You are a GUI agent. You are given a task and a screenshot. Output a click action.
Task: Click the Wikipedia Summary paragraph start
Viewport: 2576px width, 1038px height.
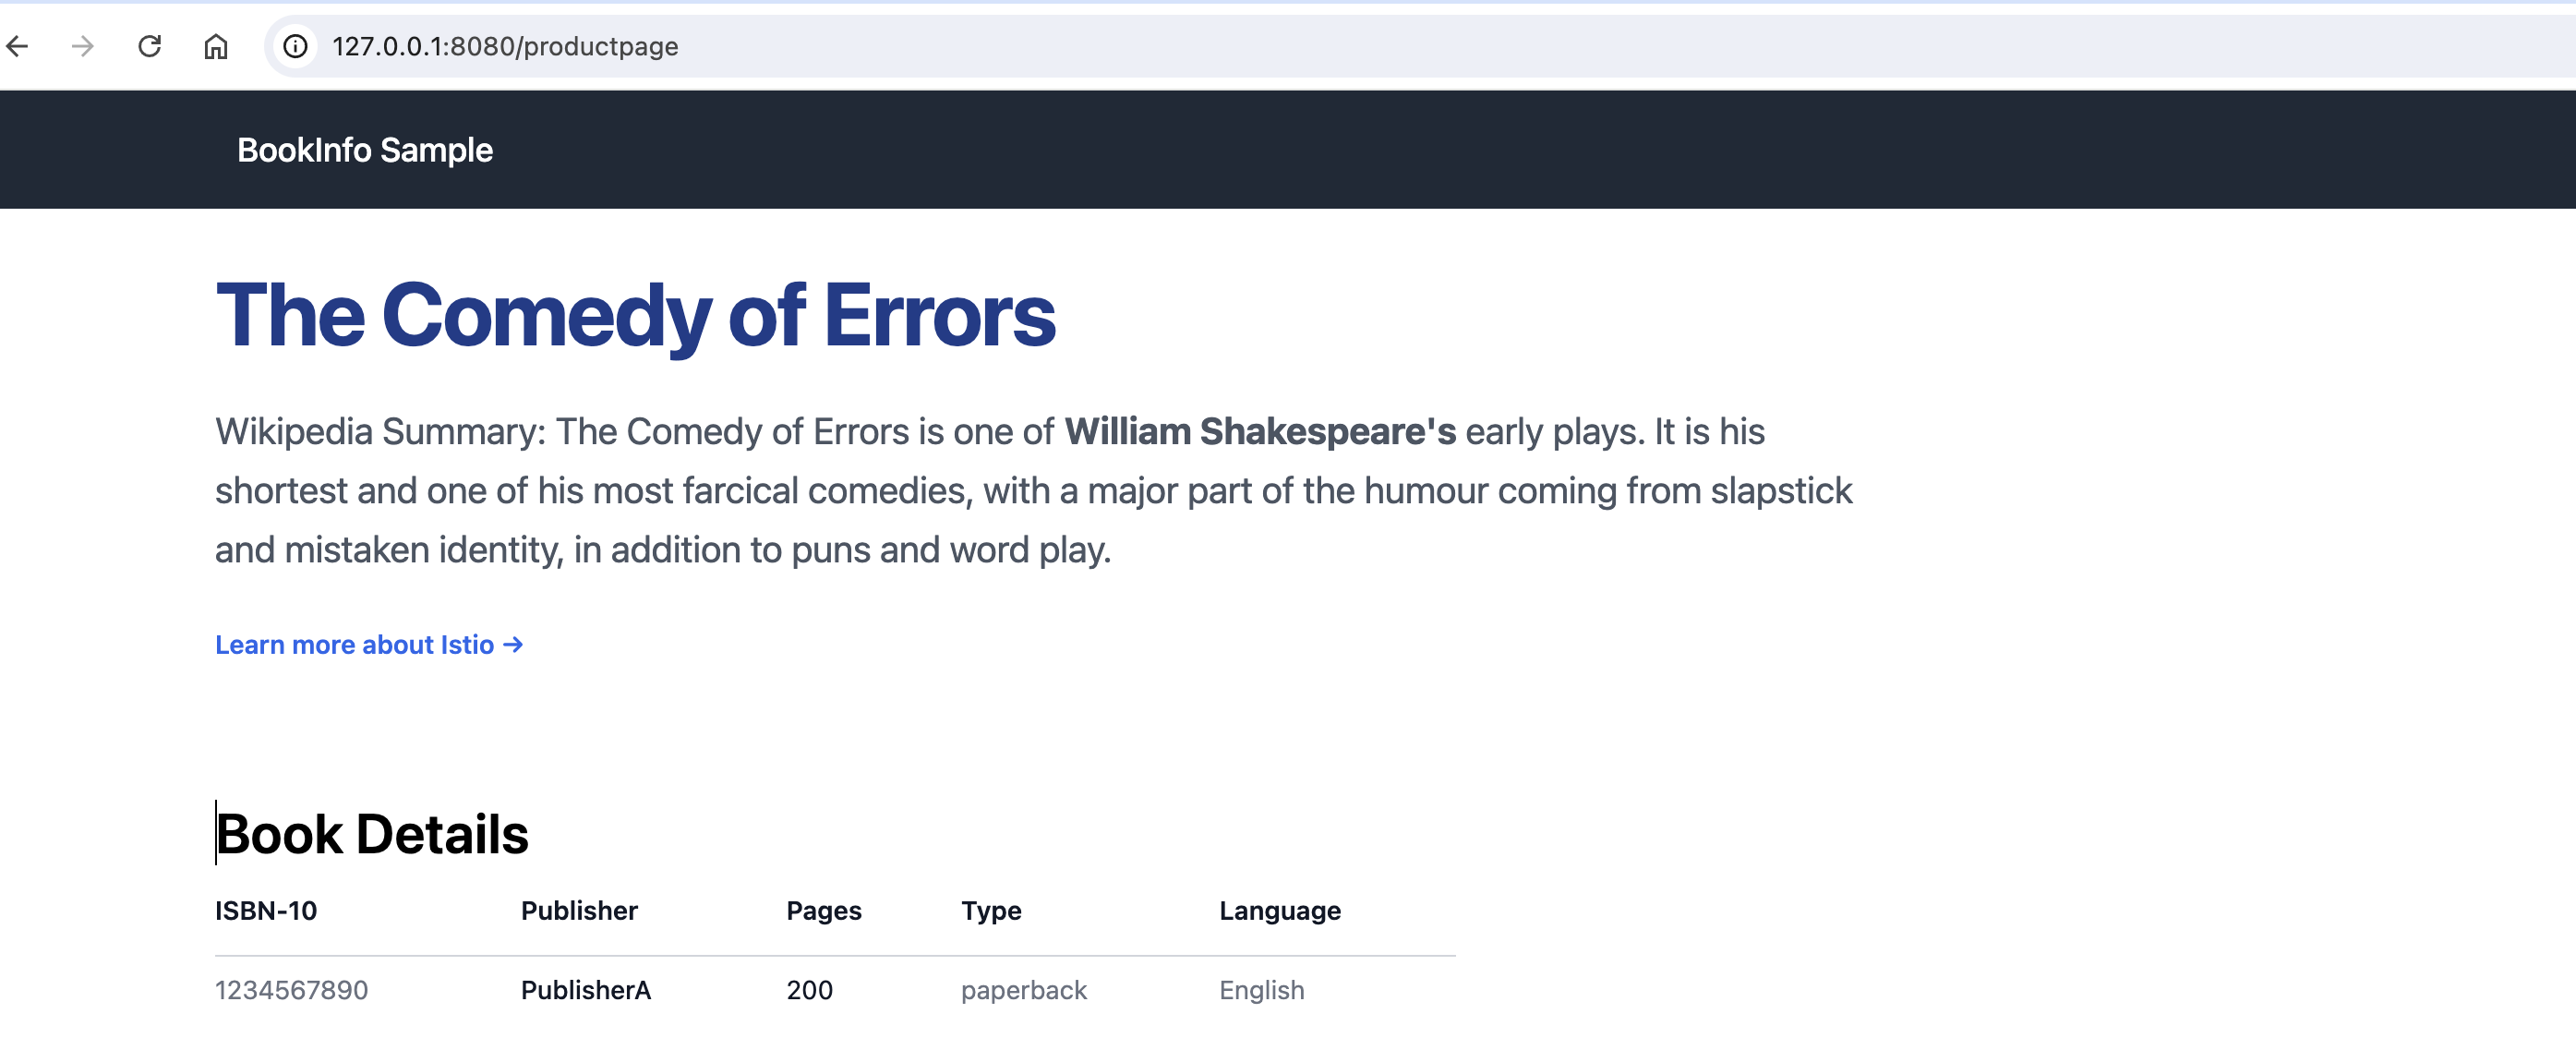coord(380,432)
